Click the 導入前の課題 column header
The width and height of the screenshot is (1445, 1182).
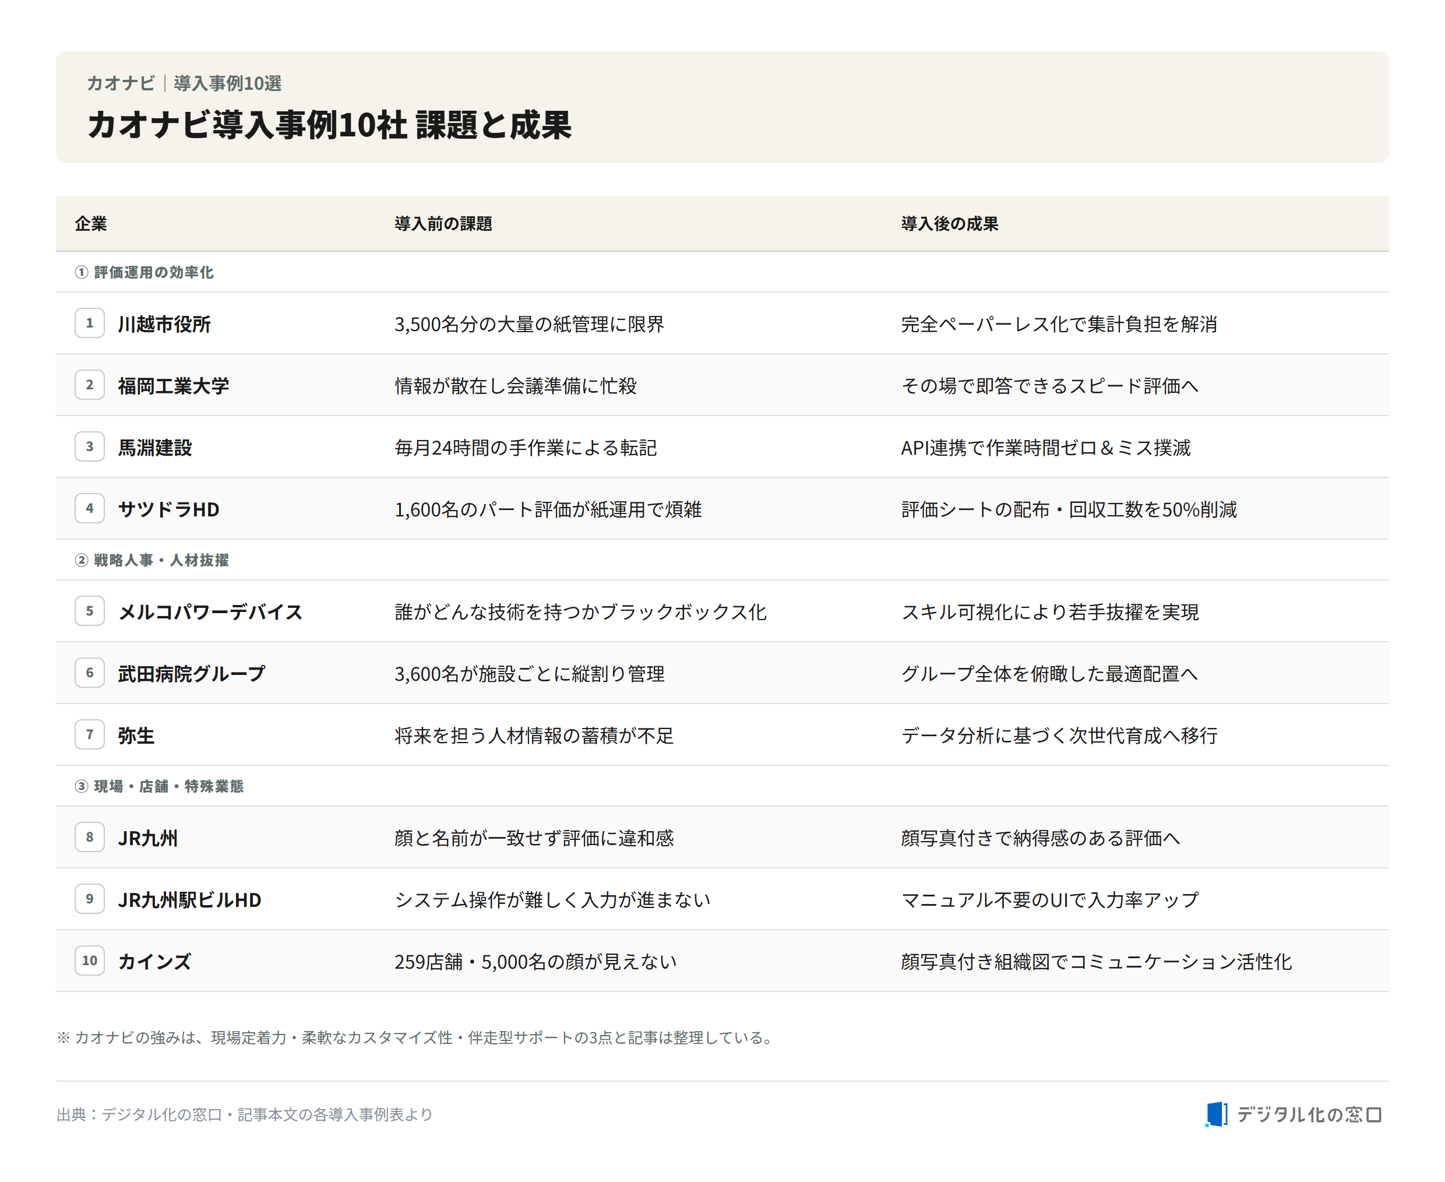pyautogui.click(x=443, y=223)
